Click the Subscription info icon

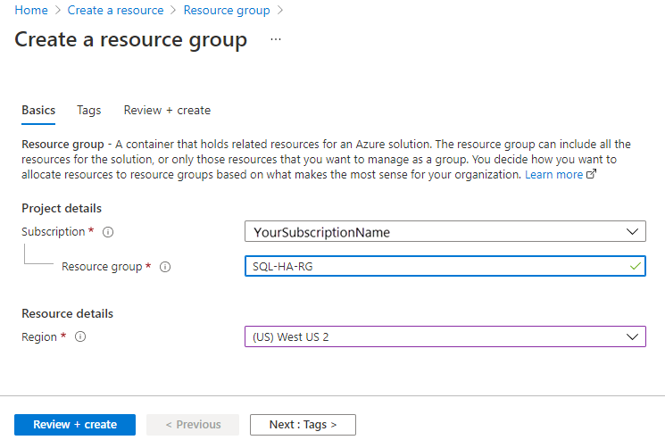click(108, 232)
